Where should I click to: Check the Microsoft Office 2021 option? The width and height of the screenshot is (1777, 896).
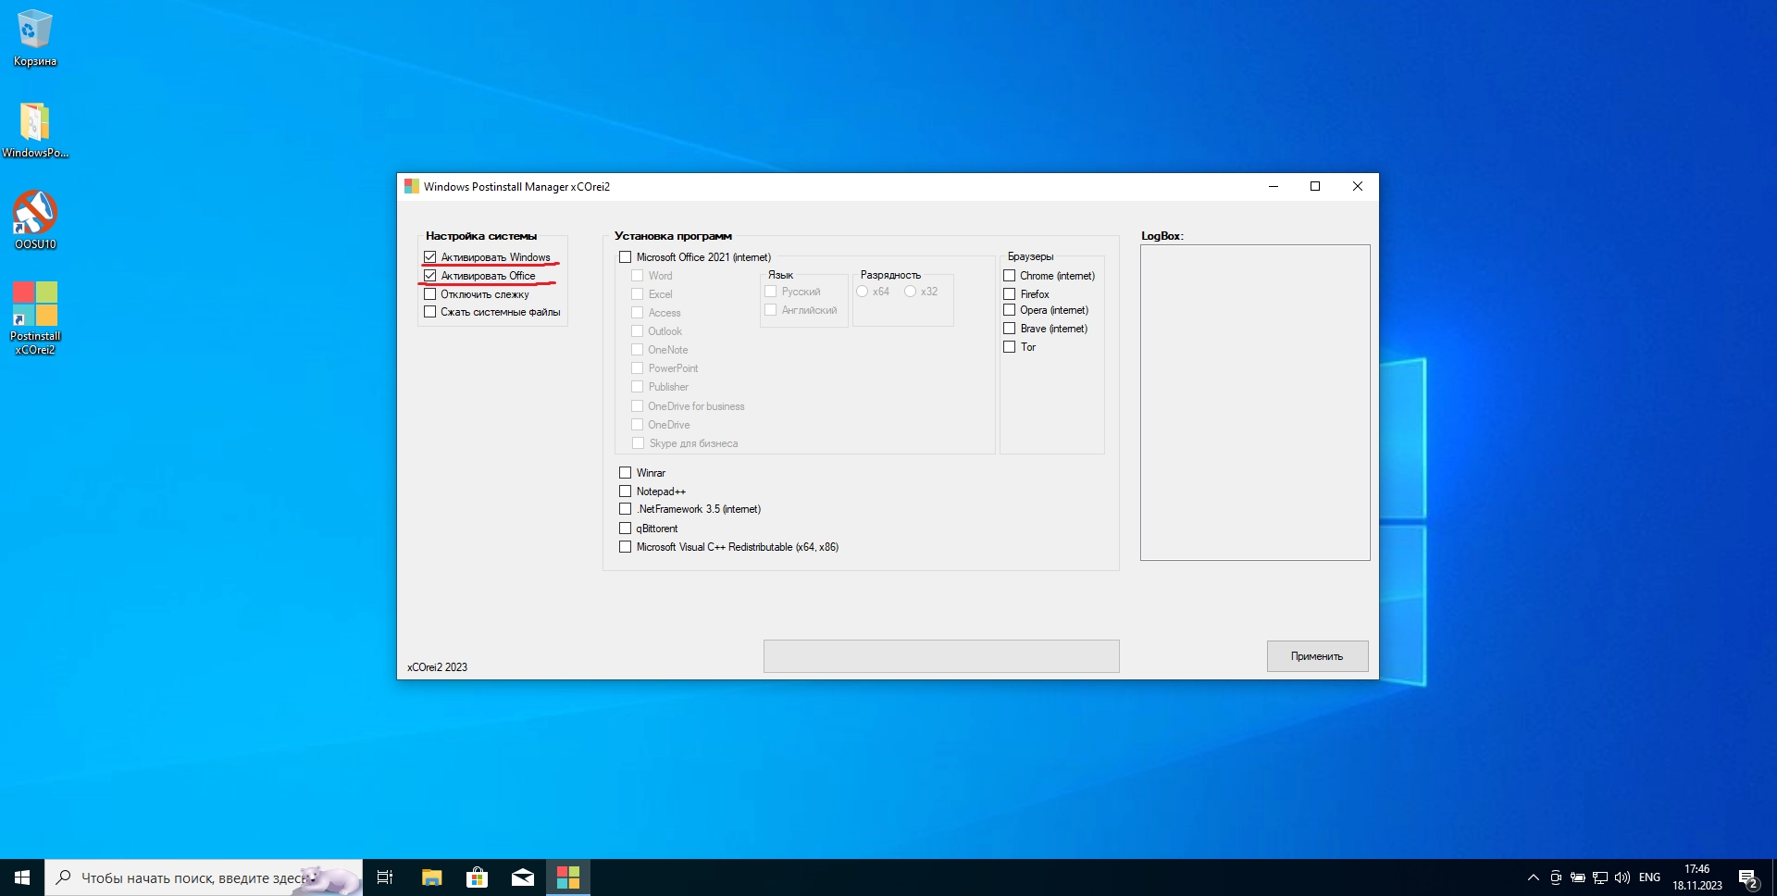626,257
